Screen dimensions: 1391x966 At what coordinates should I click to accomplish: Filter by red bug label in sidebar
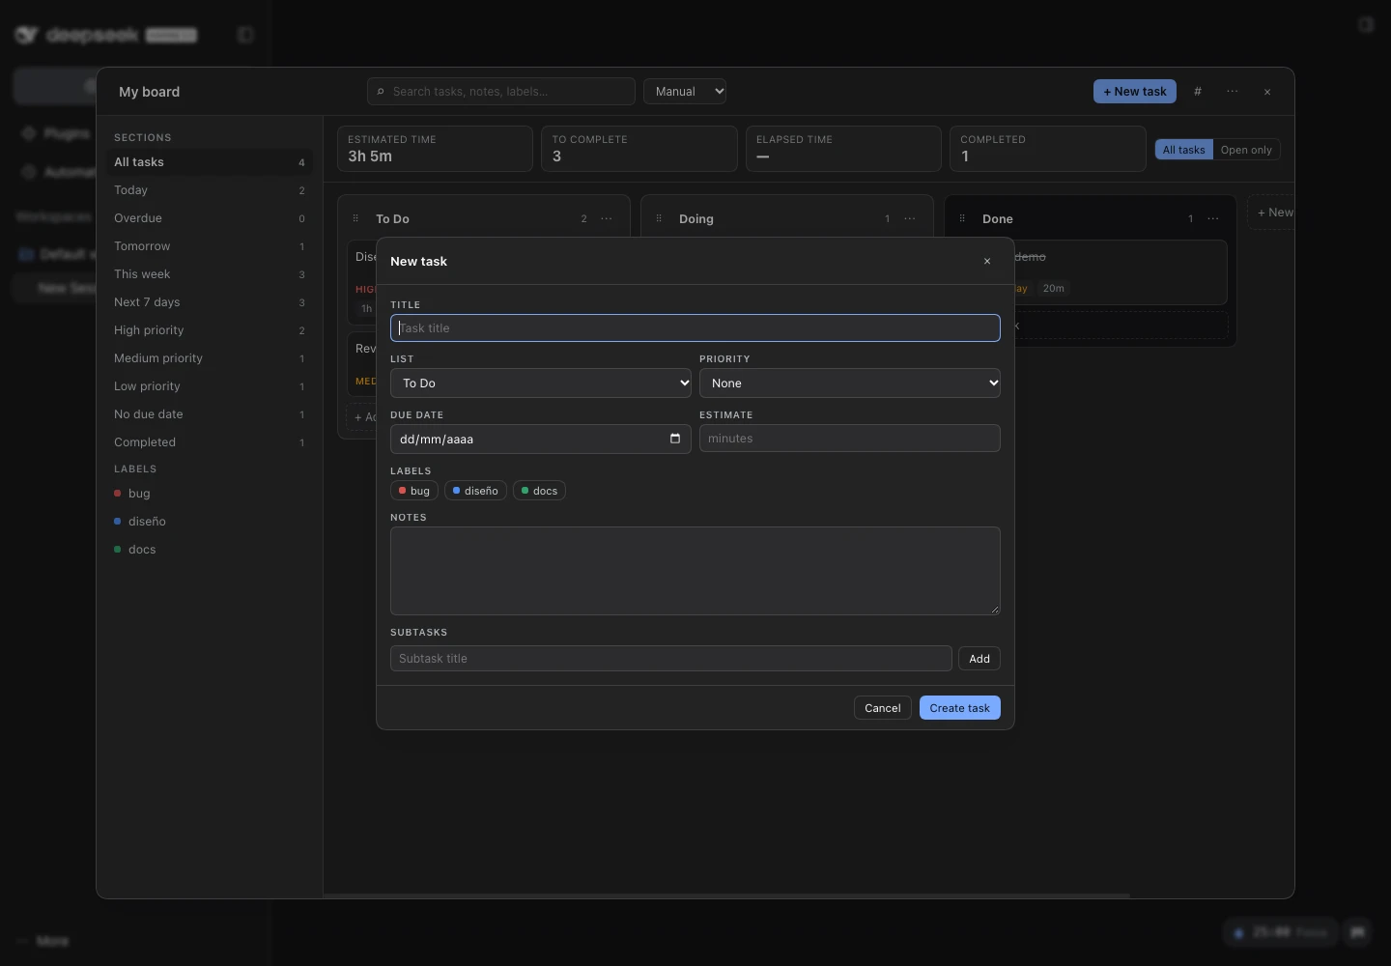(x=210, y=494)
